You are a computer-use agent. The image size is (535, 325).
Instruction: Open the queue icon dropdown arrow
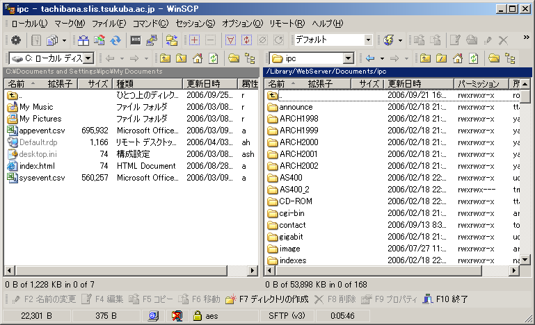point(64,40)
